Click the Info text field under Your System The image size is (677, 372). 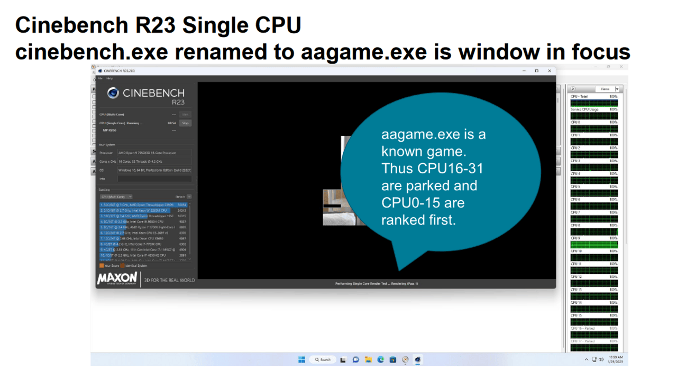pyautogui.click(x=154, y=179)
